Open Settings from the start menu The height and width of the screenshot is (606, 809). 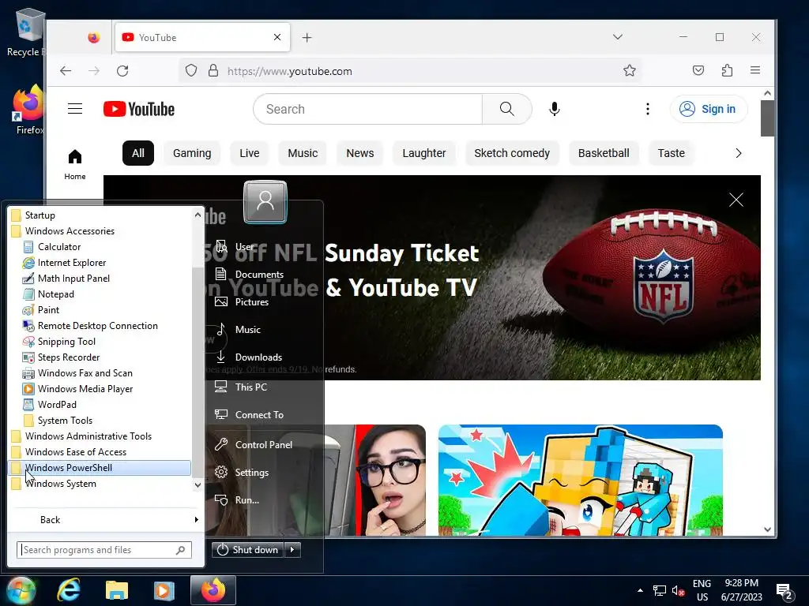242,473
